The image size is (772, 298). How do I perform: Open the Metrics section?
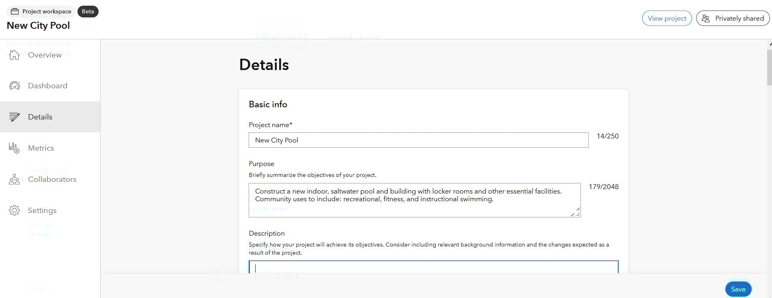[41, 148]
